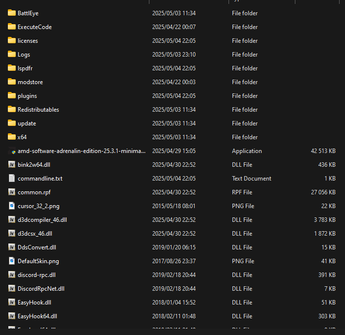Select the Redistributables folder name
Image resolution: width=345 pixels, height=335 pixels.
(x=38, y=110)
